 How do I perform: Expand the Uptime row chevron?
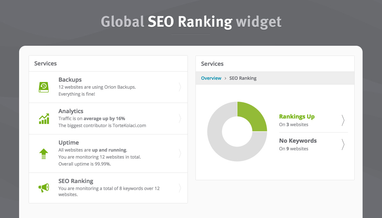(180, 153)
